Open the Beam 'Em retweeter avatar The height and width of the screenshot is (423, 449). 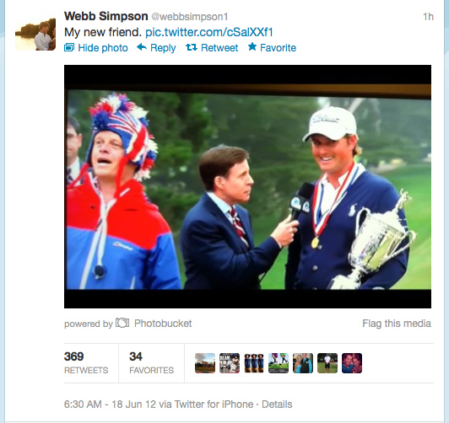point(230,363)
